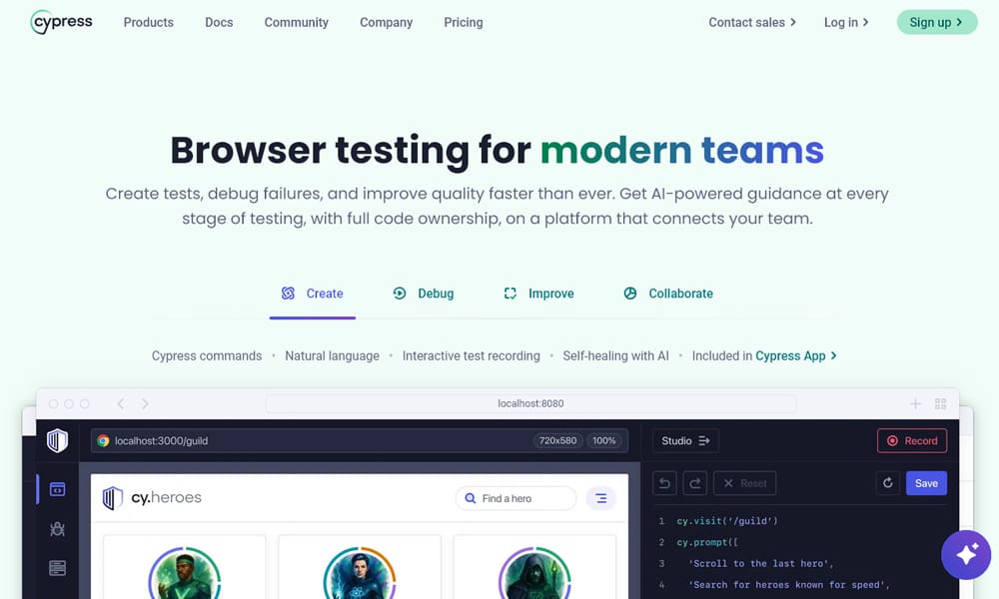Click the cy.heroes shield logo
999x599 pixels.
(113, 498)
